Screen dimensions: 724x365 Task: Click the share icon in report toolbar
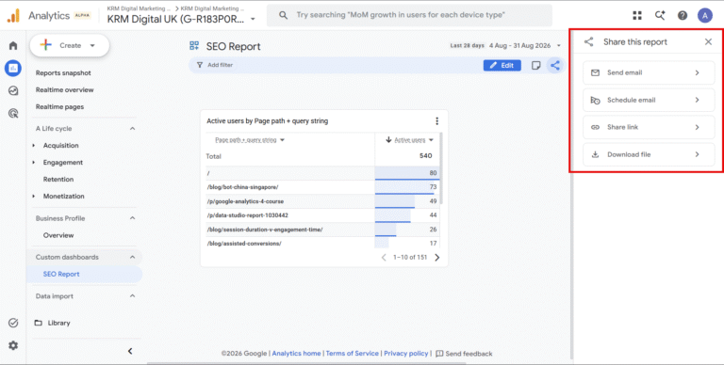(x=555, y=66)
